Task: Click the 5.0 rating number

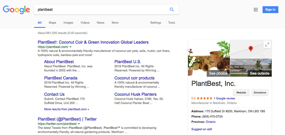Action: point(193,98)
